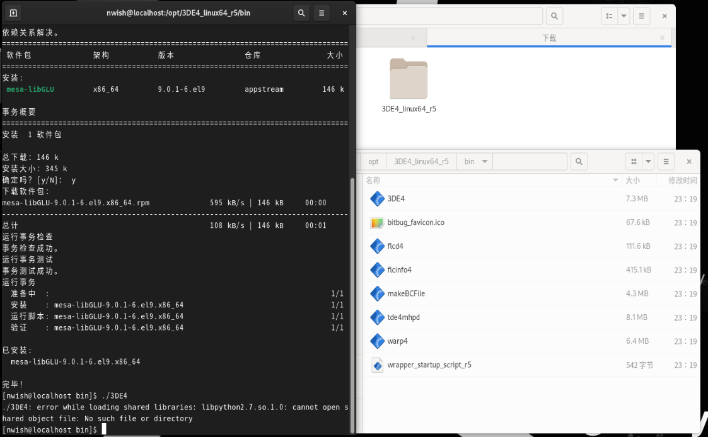
Task: Switch to the 下载 tab
Action: pyautogui.click(x=548, y=38)
